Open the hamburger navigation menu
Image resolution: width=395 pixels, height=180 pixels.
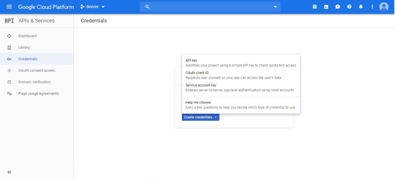point(9,7)
